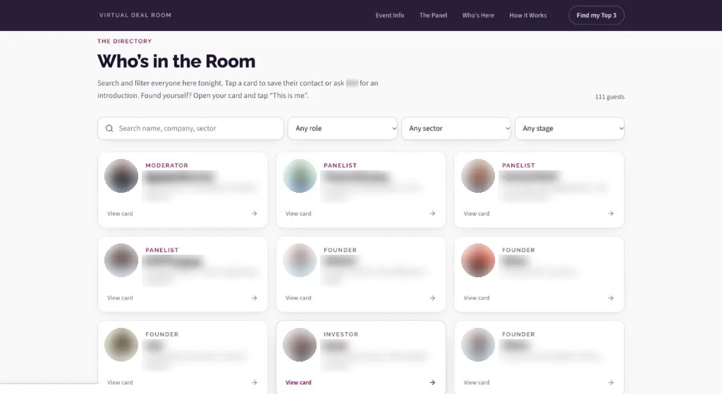The image size is (722, 394).
Task: Click the teal-green avatar of the Panelist
Action: tap(299, 176)
